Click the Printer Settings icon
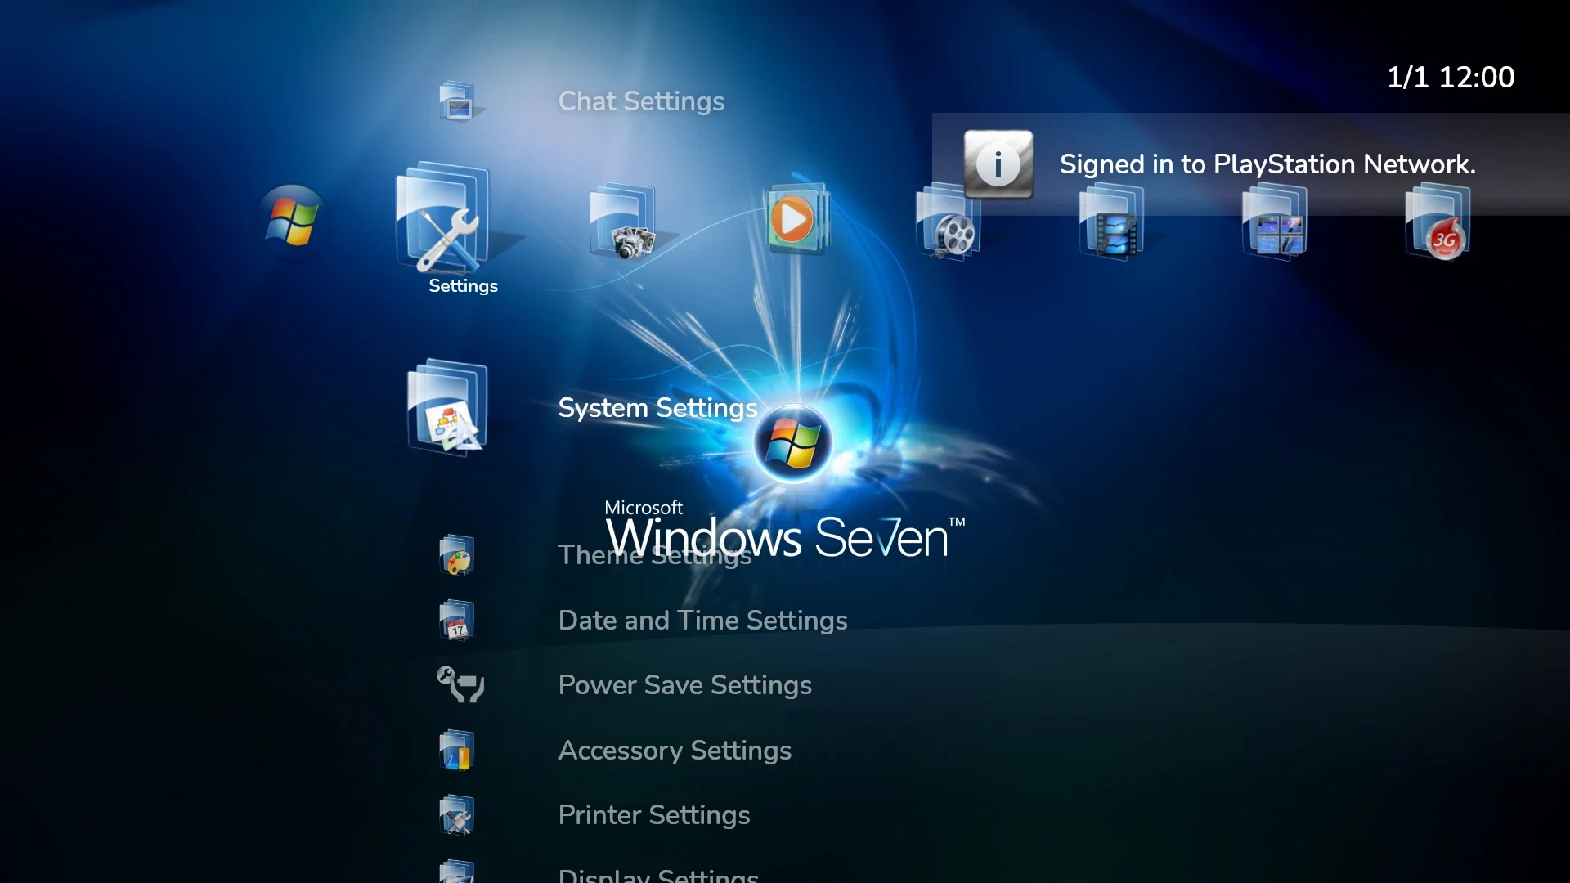The height and width of the screenshot is (883, 1570). [x=457, y=815]
